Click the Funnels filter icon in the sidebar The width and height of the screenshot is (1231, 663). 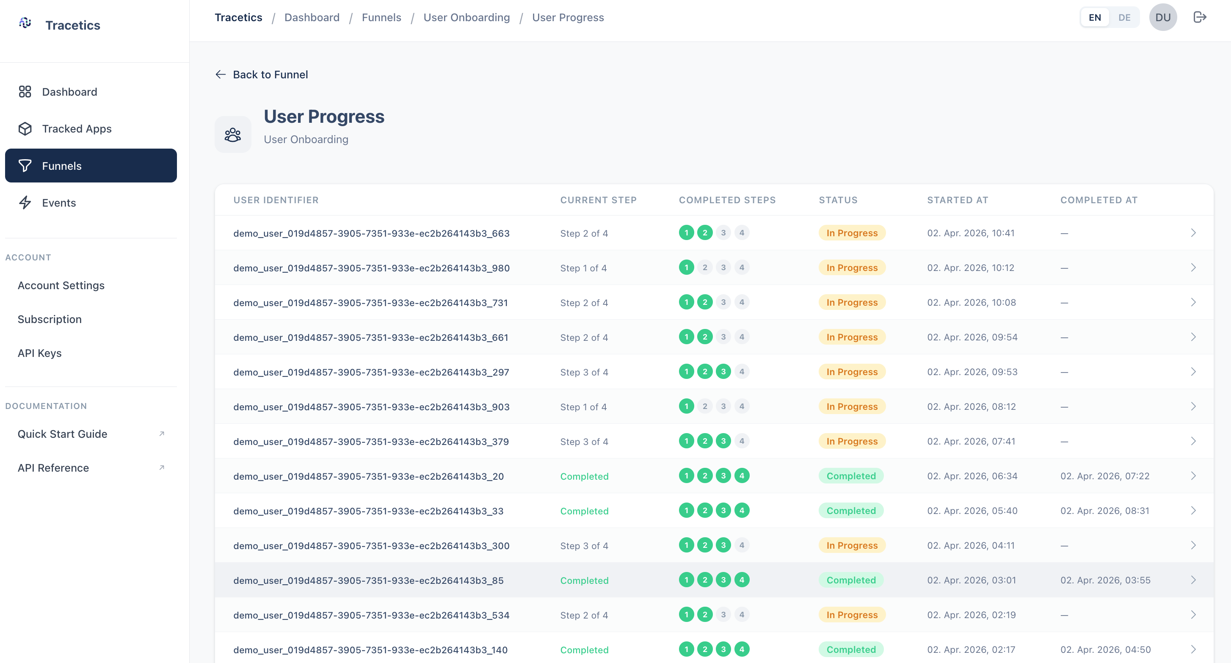pos(25,166)
